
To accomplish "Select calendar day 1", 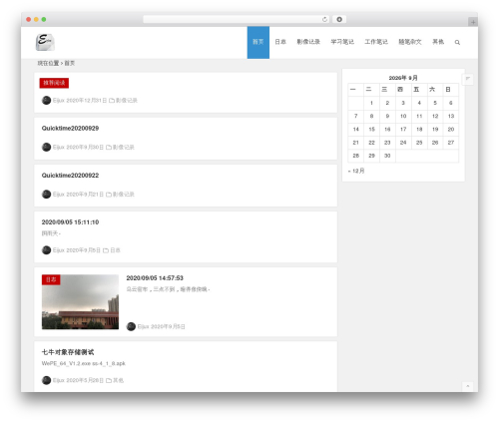I will coord(371,103).
